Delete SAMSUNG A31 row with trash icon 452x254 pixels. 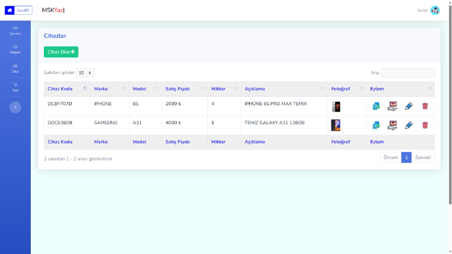point(425,125)
